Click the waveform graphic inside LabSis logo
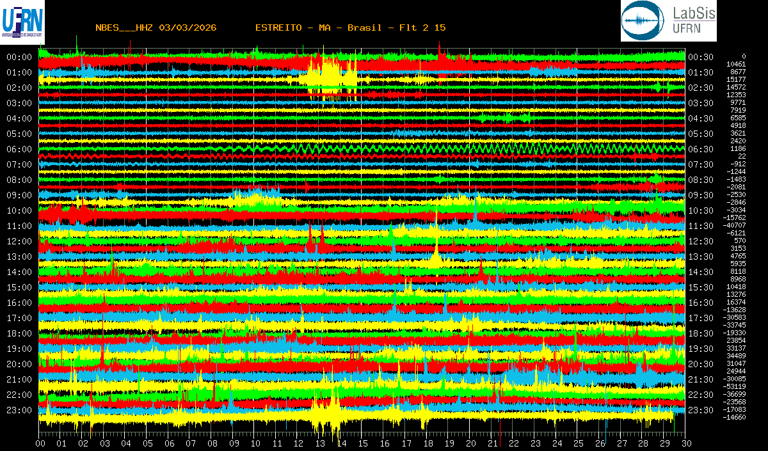The width and height of the screenshot is (768, 451). 644,21
